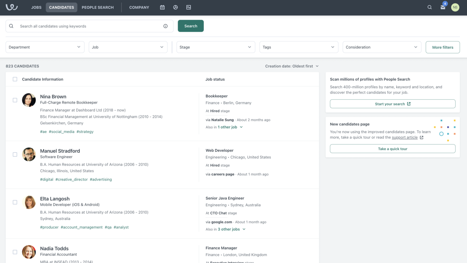The image size is (467, 263).
Task: Change sort order Creation date: Oldest first
Action: coord(292,66)
